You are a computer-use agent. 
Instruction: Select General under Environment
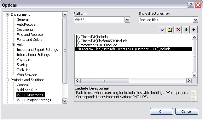(23, 19)
